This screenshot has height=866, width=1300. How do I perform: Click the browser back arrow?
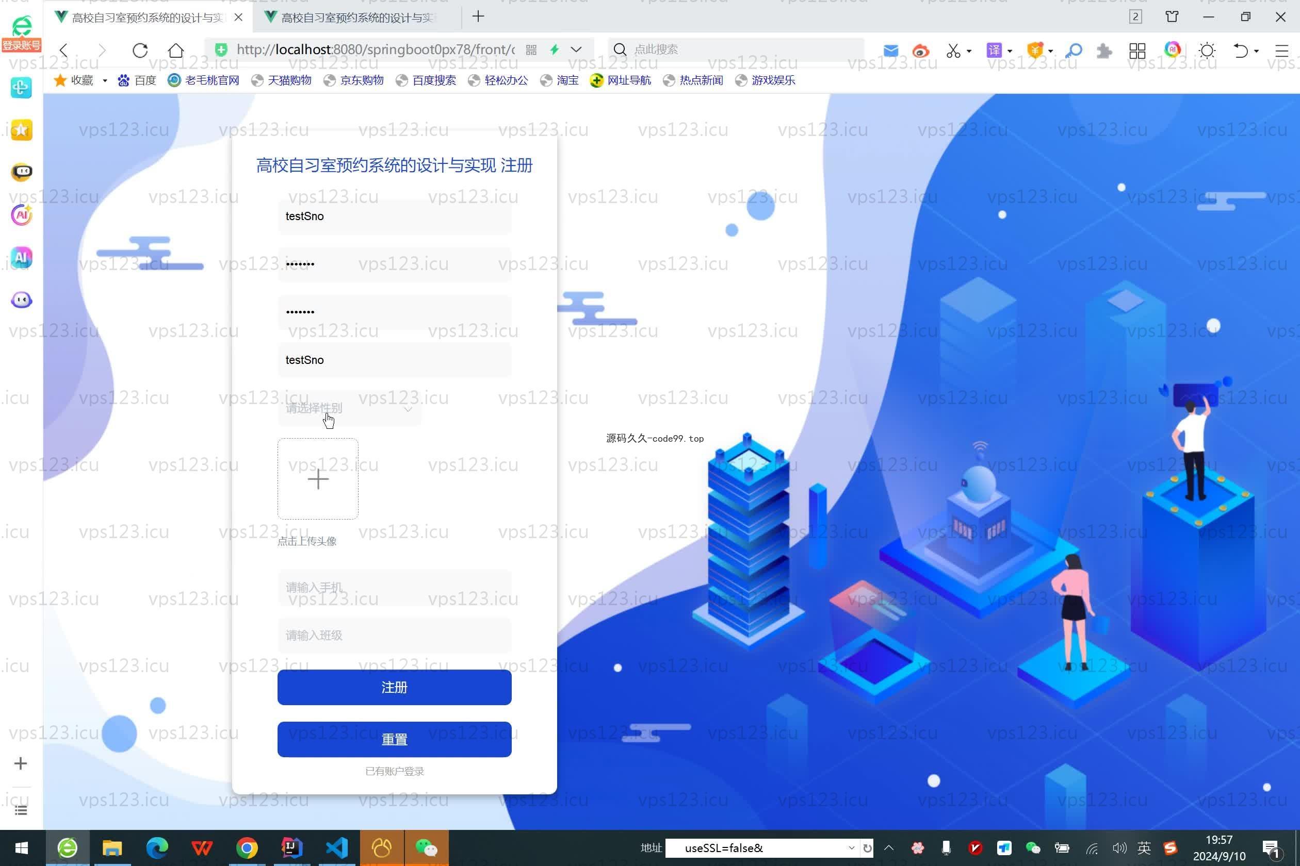pyautogui.click(x=64, y=51)
